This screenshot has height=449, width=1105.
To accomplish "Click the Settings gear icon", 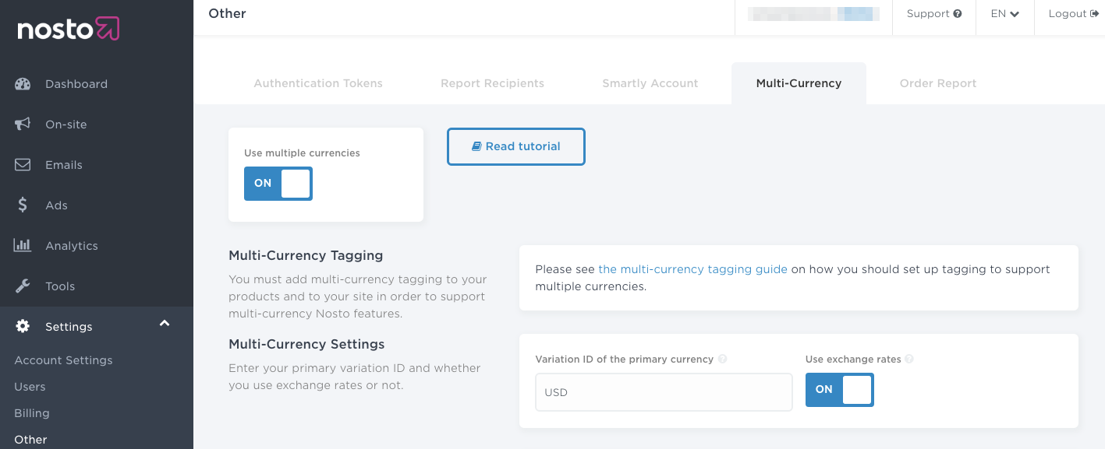I will pyautogui.click(x=23, y=327).
